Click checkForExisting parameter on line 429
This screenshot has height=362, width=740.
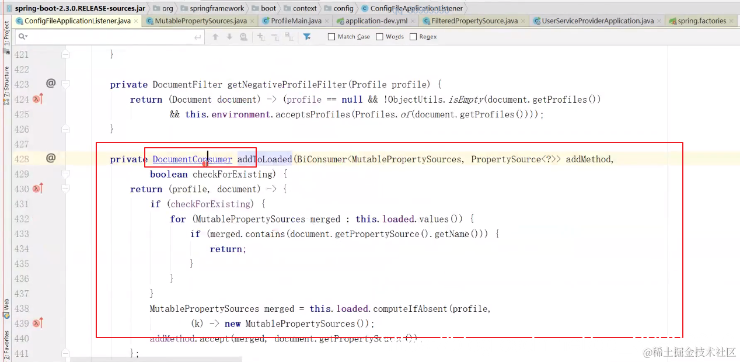(x=232, y=174)
